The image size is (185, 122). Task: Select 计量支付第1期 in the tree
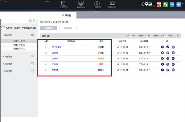click(19, 41)
